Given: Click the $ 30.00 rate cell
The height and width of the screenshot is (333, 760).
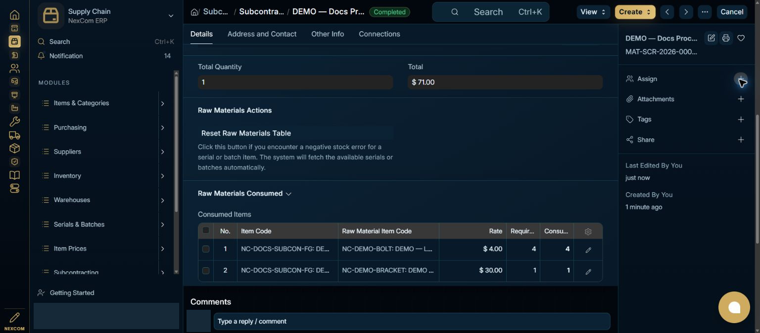Looking at the screenshot, I should 473,270.
